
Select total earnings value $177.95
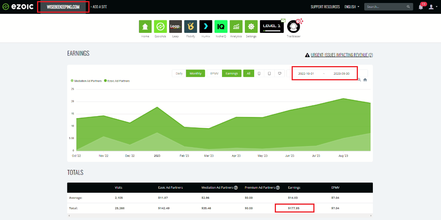click(294, 208)
